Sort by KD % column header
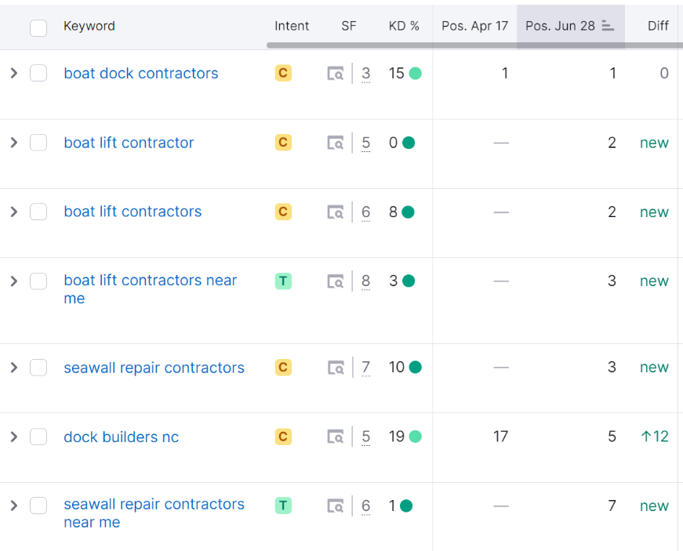683x551 pixels. [404, 26]
